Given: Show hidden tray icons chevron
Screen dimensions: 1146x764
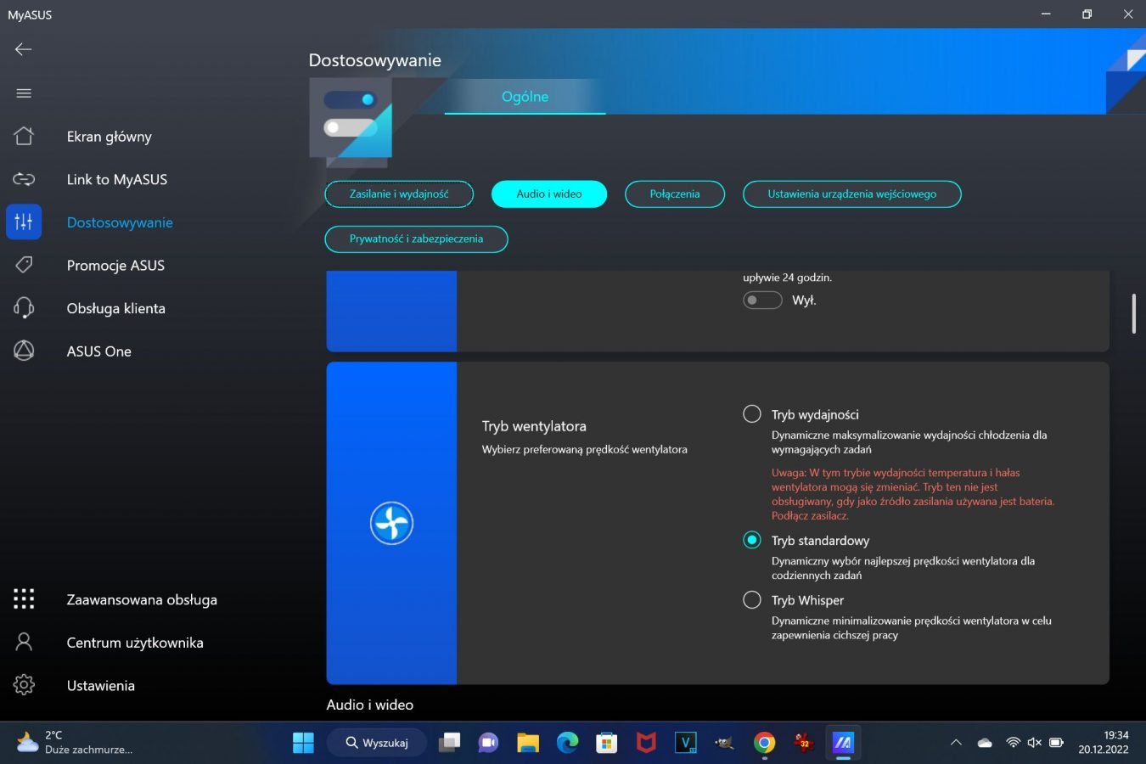Looking at the screenshot, I should click(x=956, y=743).
